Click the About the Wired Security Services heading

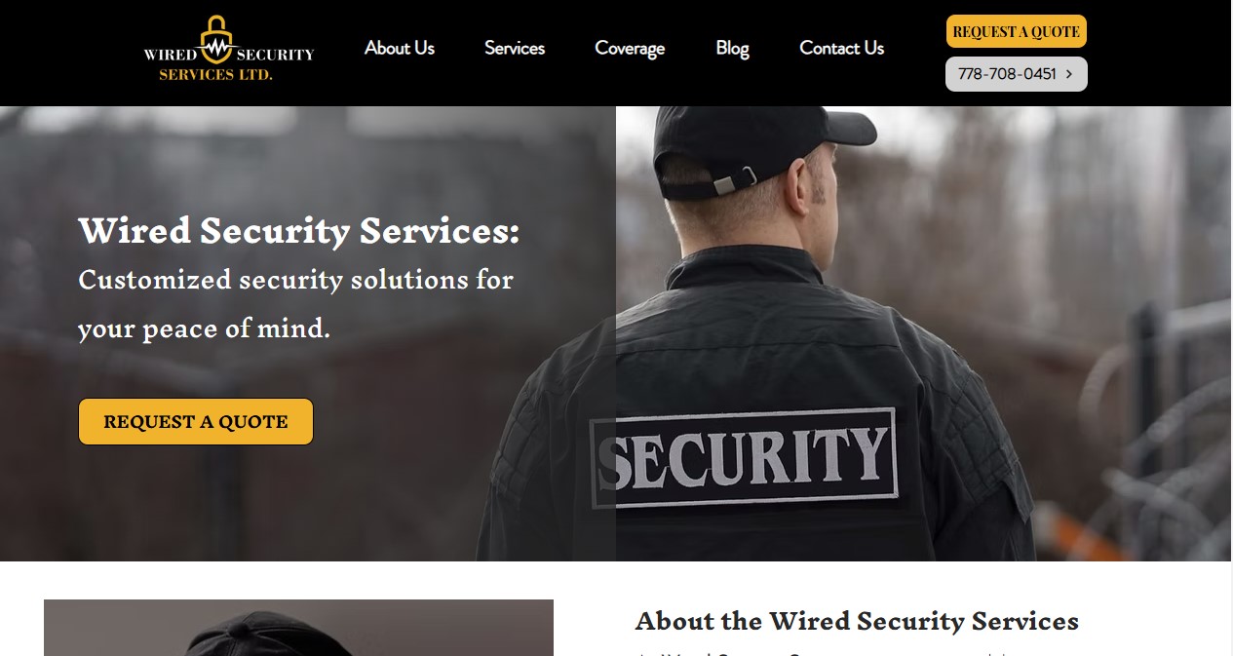[x=857, y=621]
